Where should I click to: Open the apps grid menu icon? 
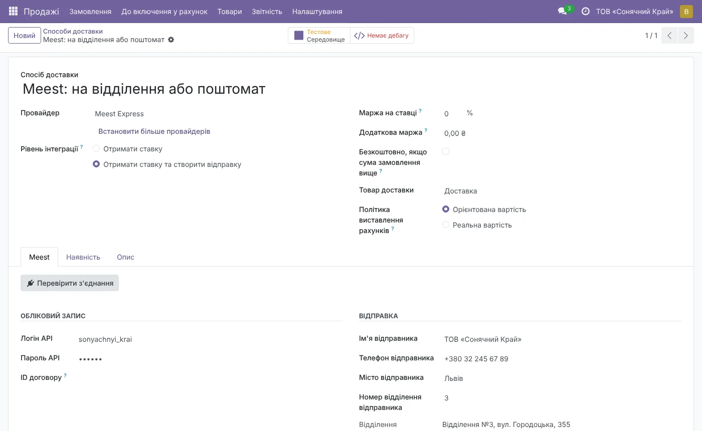tap(14, 11)
